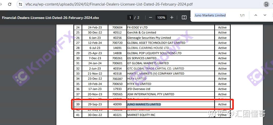Click license number 700601
The image size is (273, 125).
(x=117, y=63)
